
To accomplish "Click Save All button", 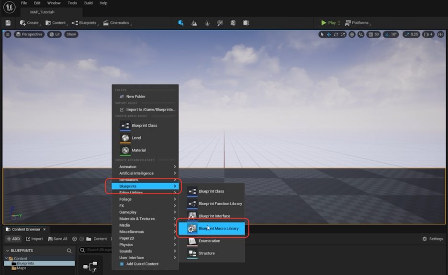I will (x=57, y=239).
